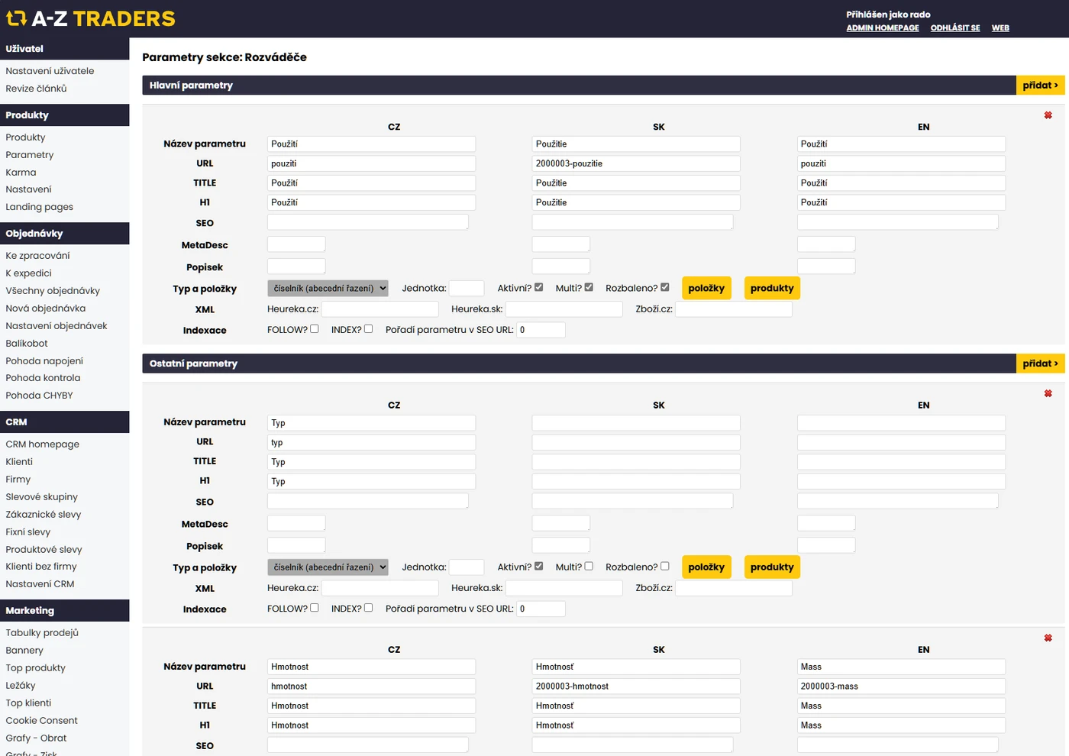The width and height of the screenshot is (1069, 756).
Task: Enable FOLLOW checkbox in Použití indexace
Action: [314, 329]
